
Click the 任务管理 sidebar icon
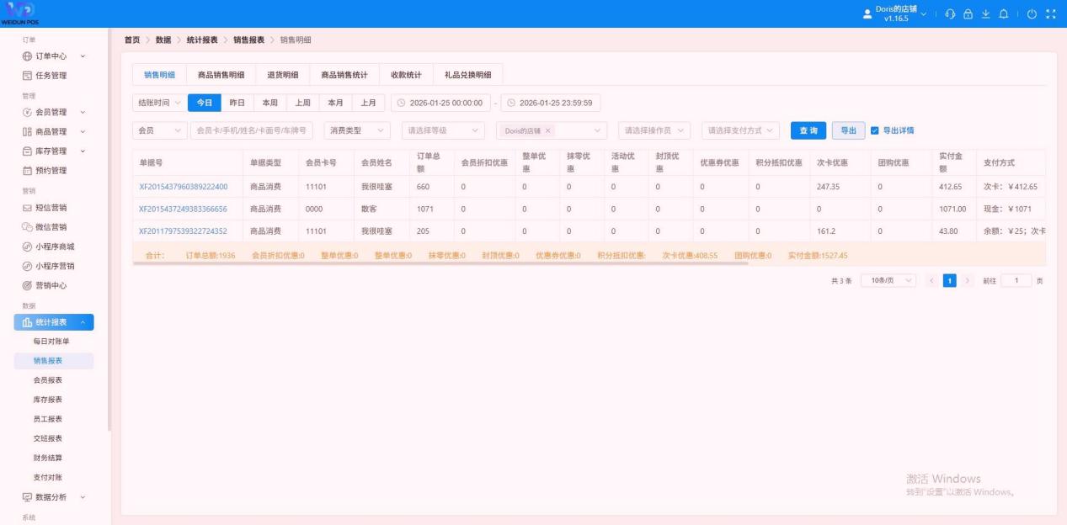[27, 76]
